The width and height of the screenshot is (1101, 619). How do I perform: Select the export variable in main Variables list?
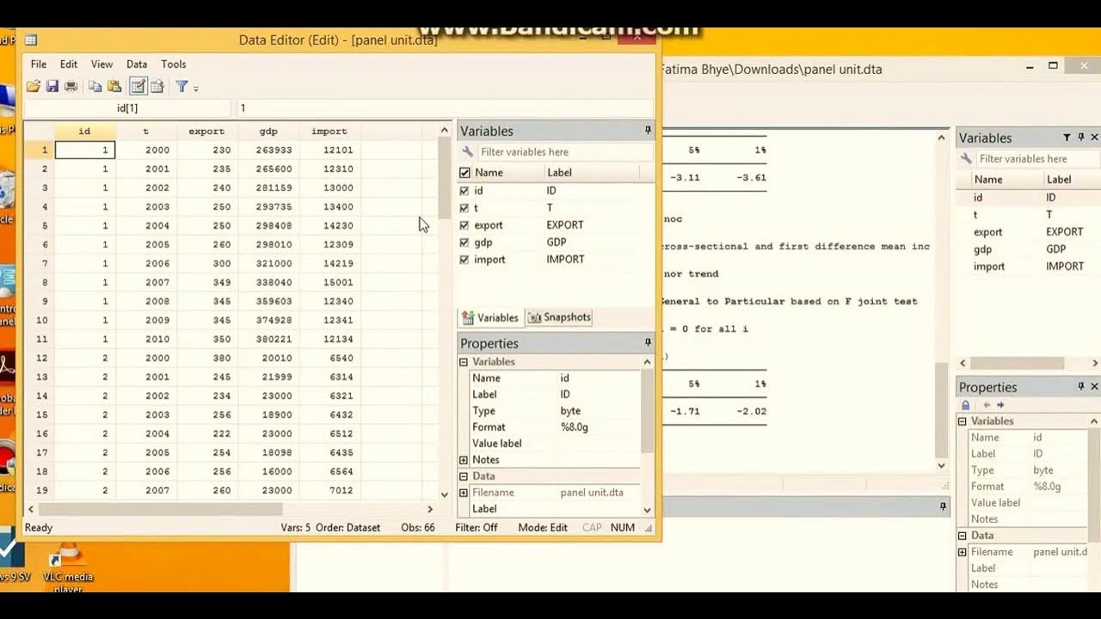tap(988, 232)
